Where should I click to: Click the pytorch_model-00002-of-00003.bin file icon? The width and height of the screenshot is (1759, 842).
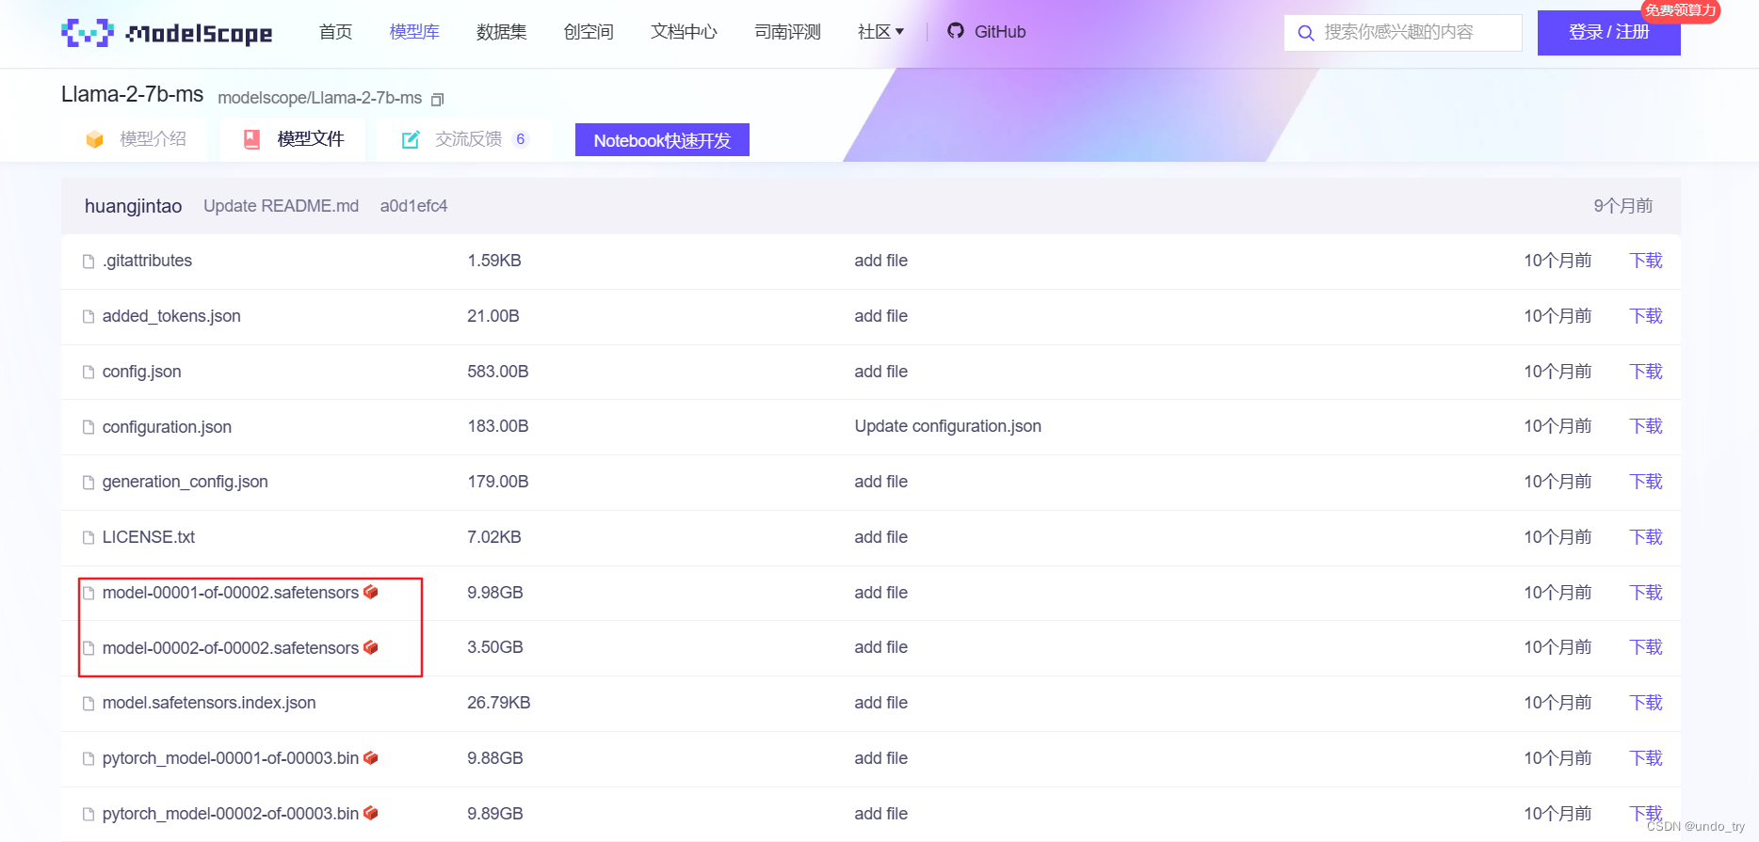pyautogui.click(x=89, y=814)
